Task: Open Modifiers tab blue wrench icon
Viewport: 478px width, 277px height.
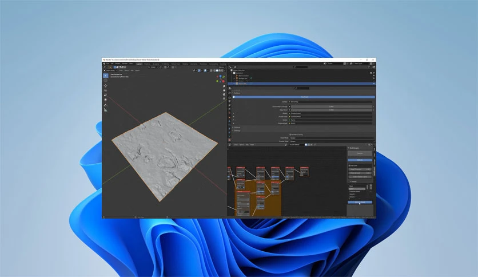Action: (229, 121)
